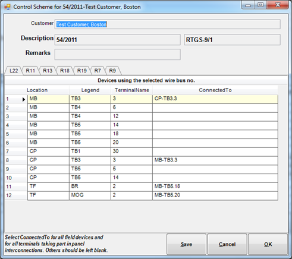Open the R7 tab
This screenshot has width=292, height=259.
pos(98,71)
